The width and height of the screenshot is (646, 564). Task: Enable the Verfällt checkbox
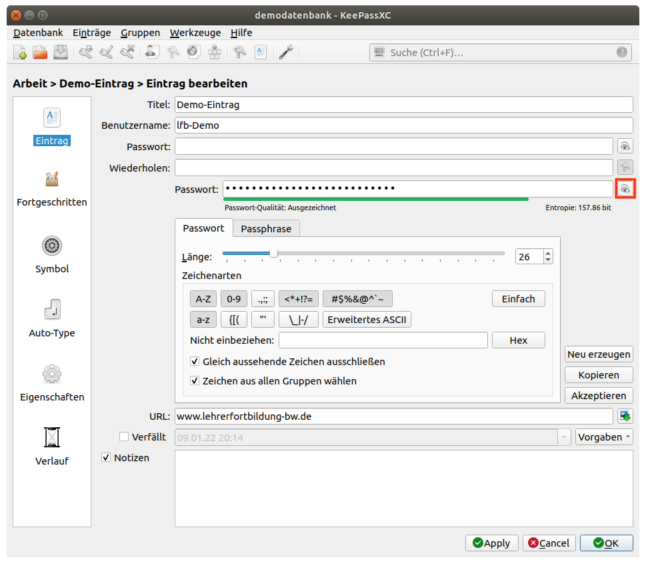[x=124, y=437]
